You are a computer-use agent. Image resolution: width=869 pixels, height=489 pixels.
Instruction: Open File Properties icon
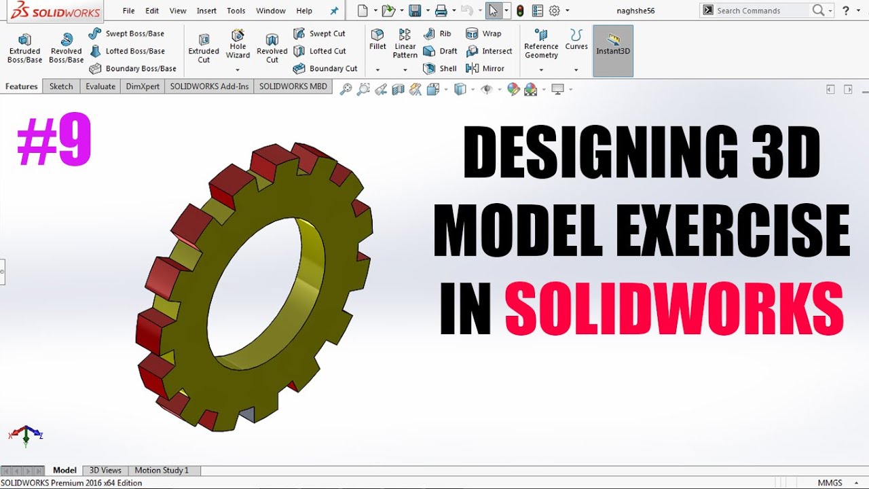(538, 11)
